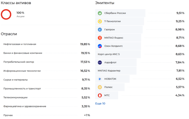The width and height of the screenshot is (189, 119).
Task: Click the 19,85% sector value
Action: pyautogui.click(x=85, y=44)
